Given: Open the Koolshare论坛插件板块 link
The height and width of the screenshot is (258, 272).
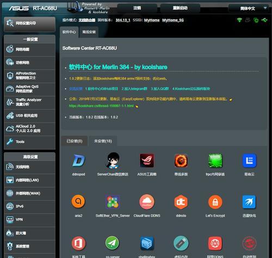Looking at the screenshot, I should point(191,89).
